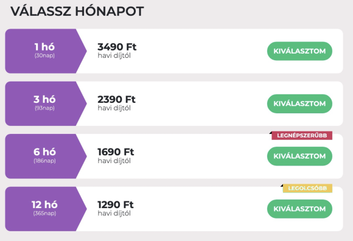Image resolution: width=353 pixels, height=241 pixels.
Task: Select the purple 3 hó (93nap) label
Action: click(46, 103)
